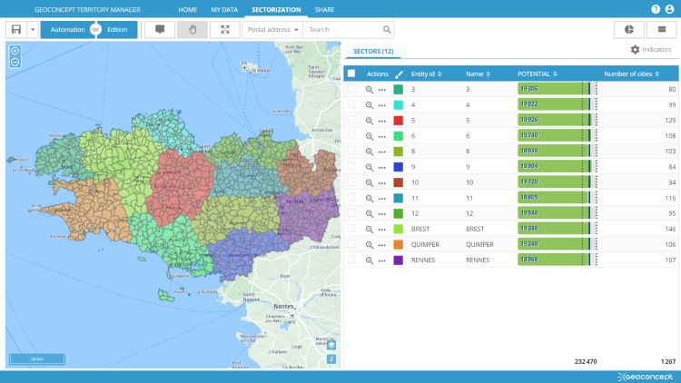681x383 pixels.
Task: Open the save options dropdown arrow
Action: point(33,29)
